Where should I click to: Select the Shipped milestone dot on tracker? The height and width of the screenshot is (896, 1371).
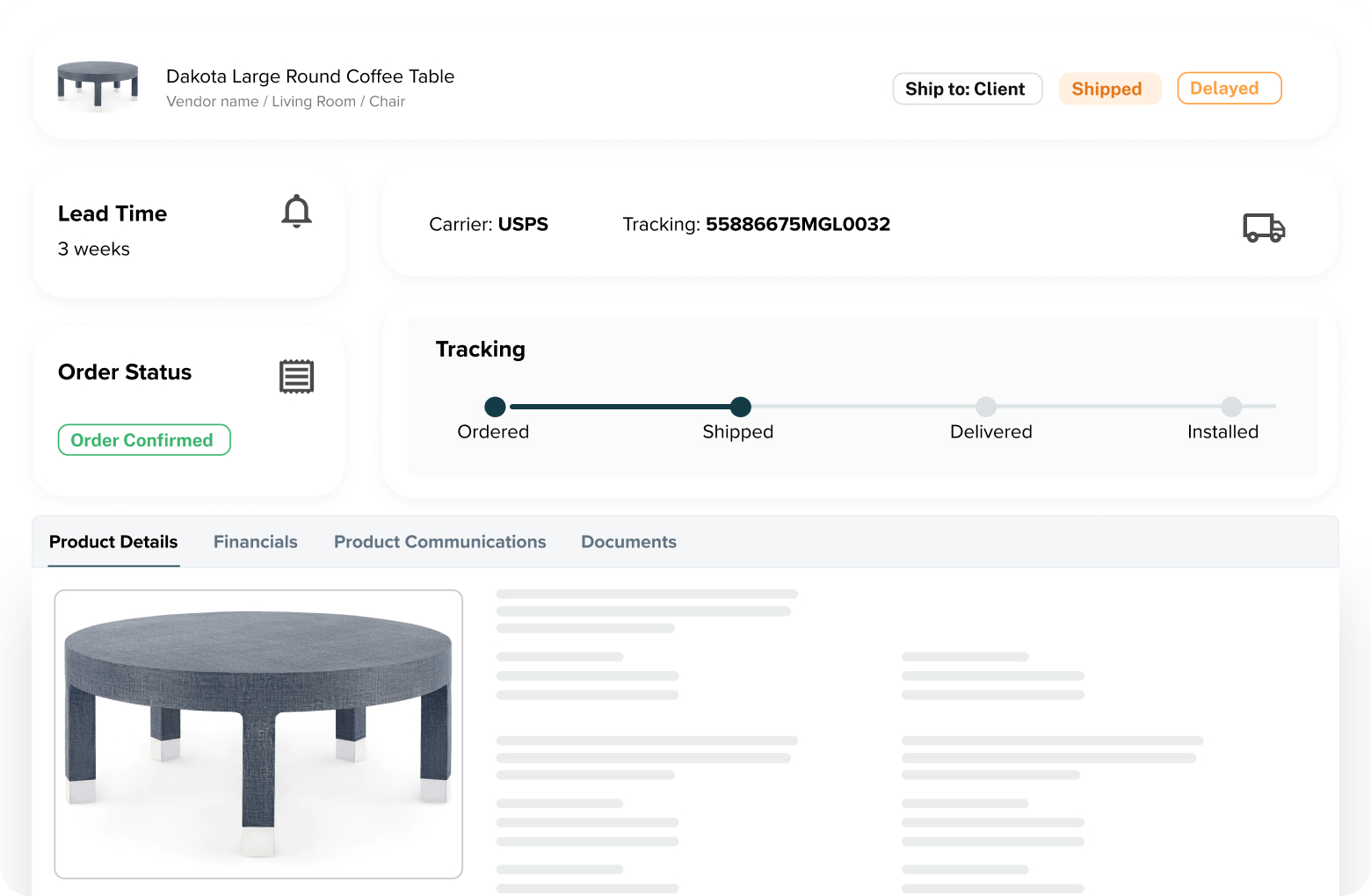pos(739,407)
